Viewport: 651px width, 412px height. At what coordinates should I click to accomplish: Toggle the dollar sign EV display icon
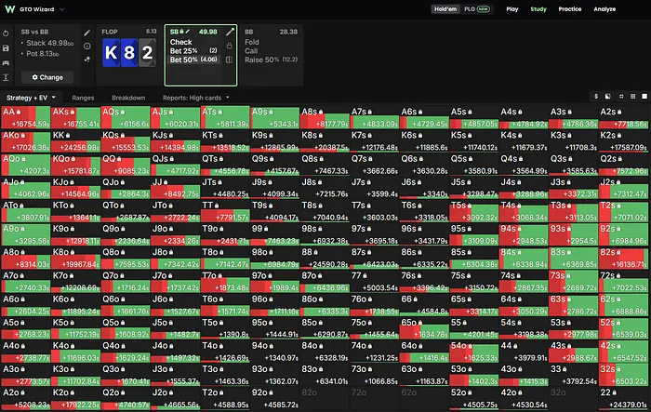(x=596, y=97)
